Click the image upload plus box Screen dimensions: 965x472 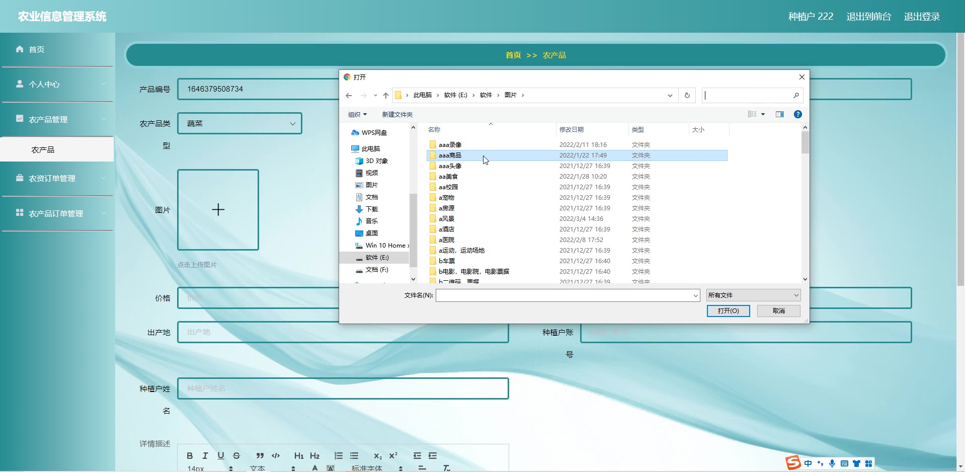[x=218, y=210]
